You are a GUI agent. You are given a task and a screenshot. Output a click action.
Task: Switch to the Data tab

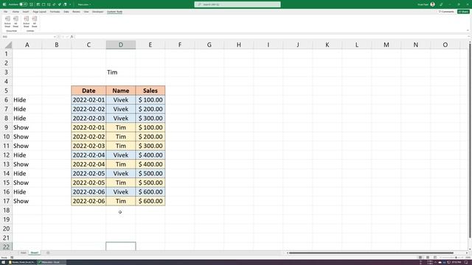coord(66,12)
